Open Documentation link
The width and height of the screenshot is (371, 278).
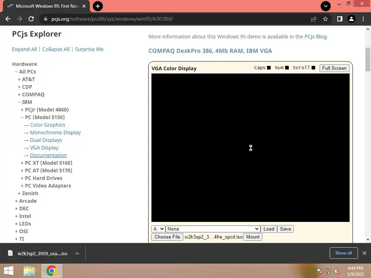(x=49, y=155)
